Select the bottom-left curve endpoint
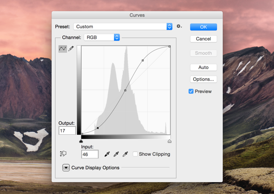Screen dimensions: 274x194 tap(82, 134)
